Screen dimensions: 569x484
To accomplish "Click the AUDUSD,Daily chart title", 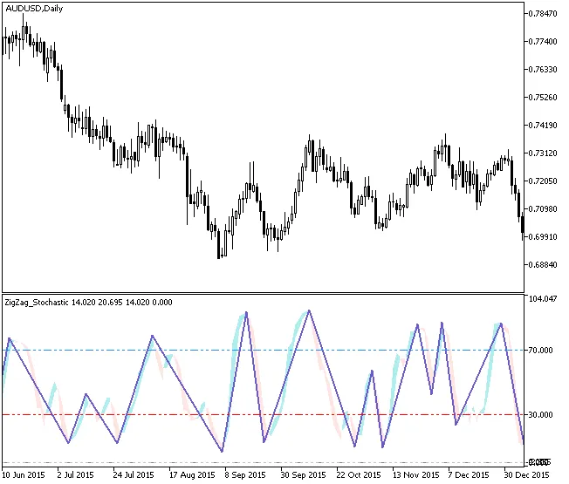I will 34,8.
